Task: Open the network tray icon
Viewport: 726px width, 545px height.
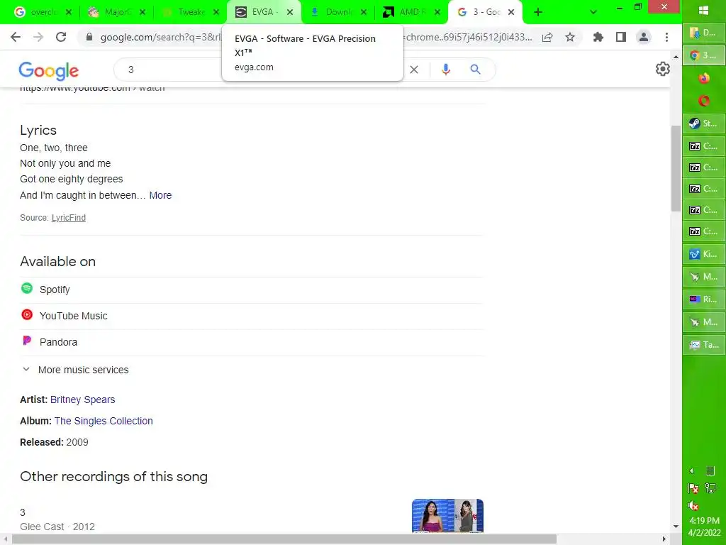Action: [710, 488]
